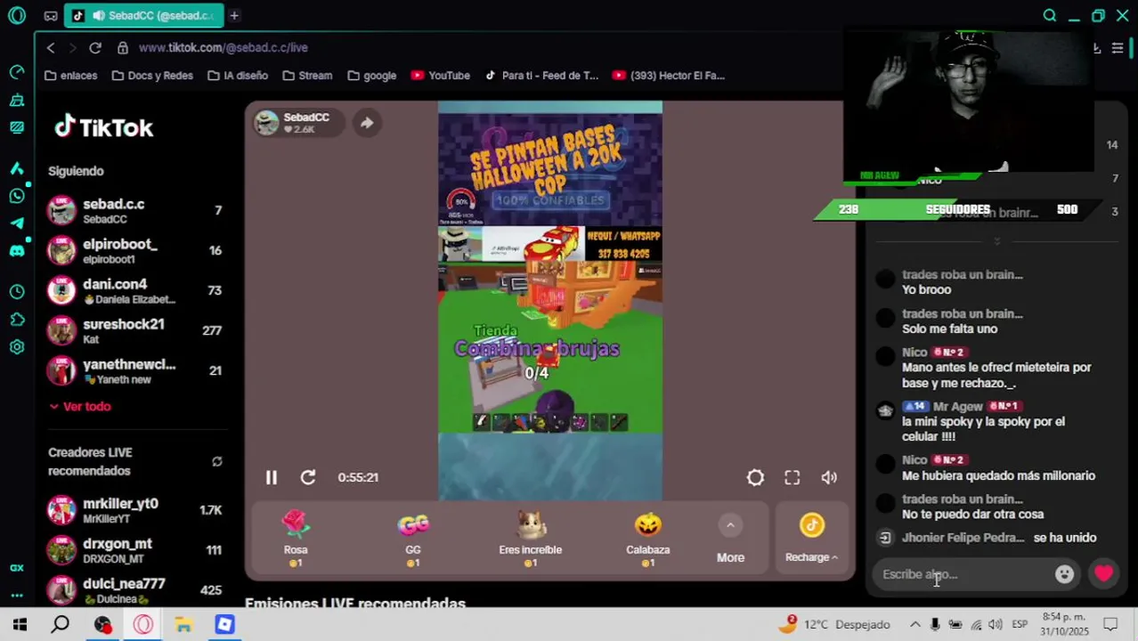Open dani.con4 live in following list
Viewport: 1138px width, 641px height.
pyautogui.click(x=135, y=291)
